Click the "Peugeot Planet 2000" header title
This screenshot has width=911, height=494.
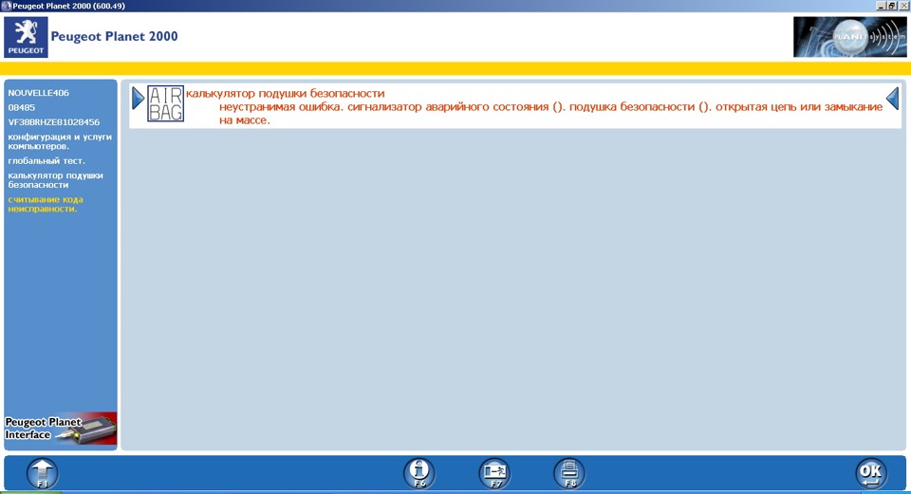pos(115,36)
